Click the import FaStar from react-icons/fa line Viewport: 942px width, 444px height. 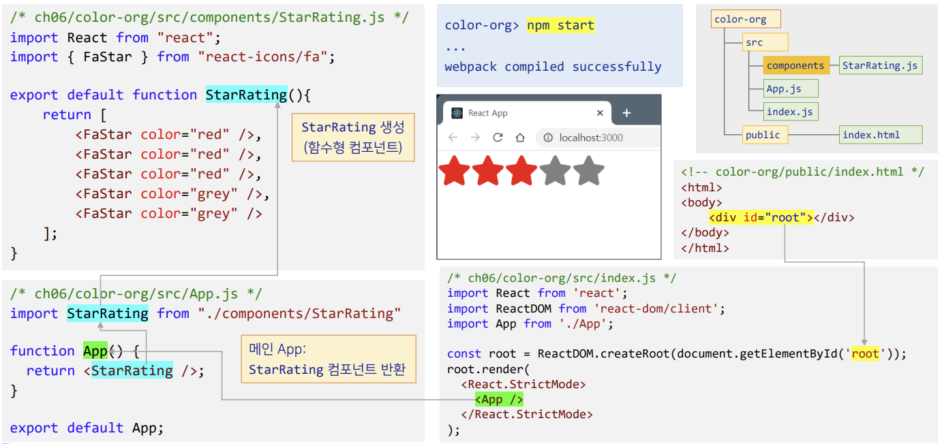[x=173, y=57]
